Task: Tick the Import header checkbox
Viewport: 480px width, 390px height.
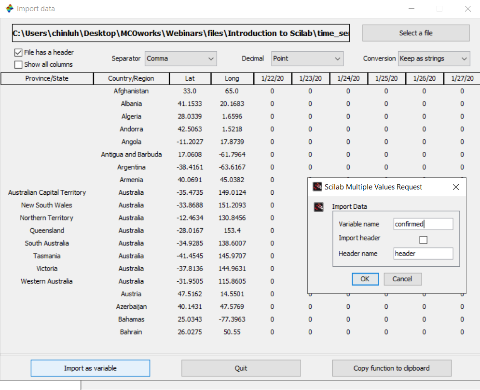Action: click(424, 240)
